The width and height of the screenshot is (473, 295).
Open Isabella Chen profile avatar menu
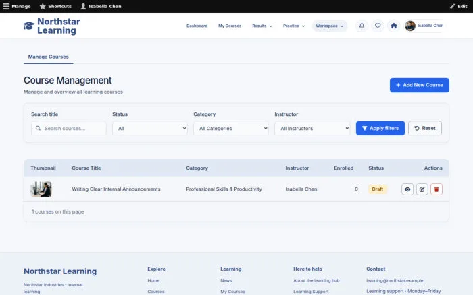tap(424, 26)
